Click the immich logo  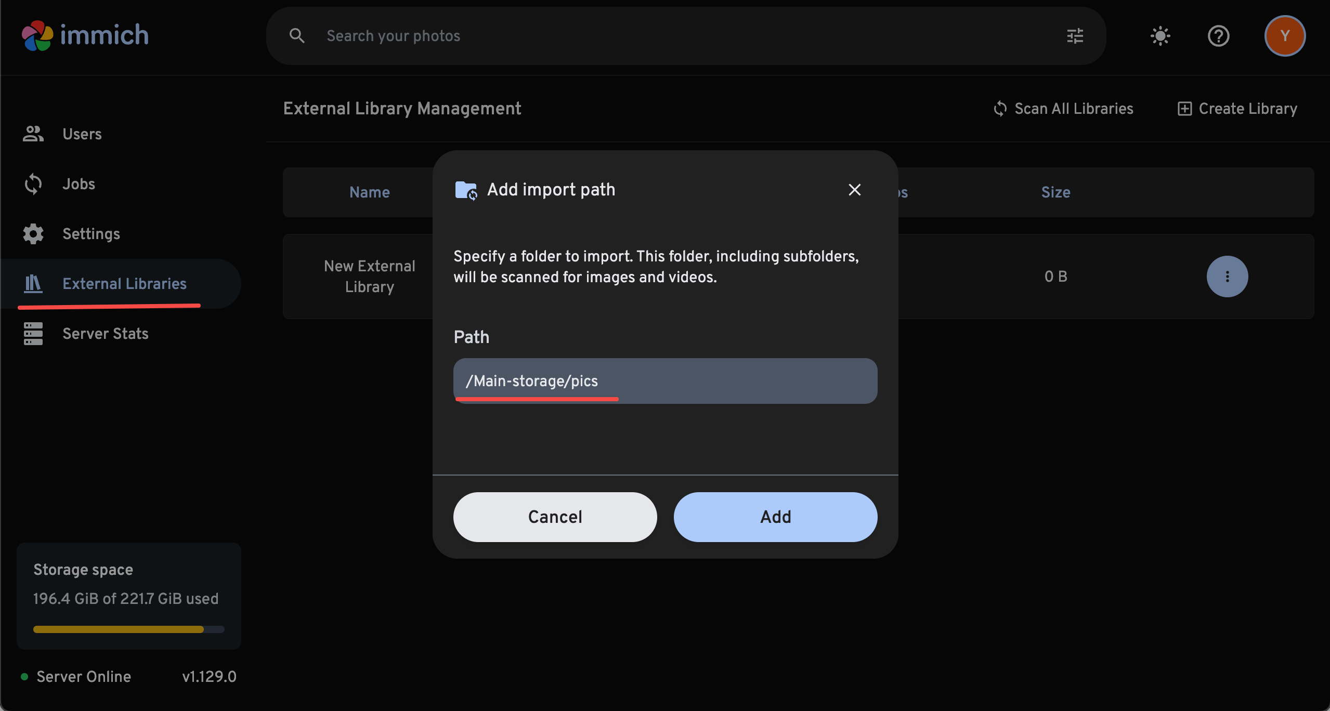pos(85,35)
